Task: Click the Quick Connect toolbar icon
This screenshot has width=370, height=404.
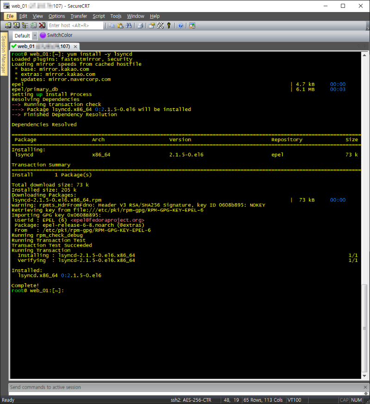Action: tap(16, 25)
